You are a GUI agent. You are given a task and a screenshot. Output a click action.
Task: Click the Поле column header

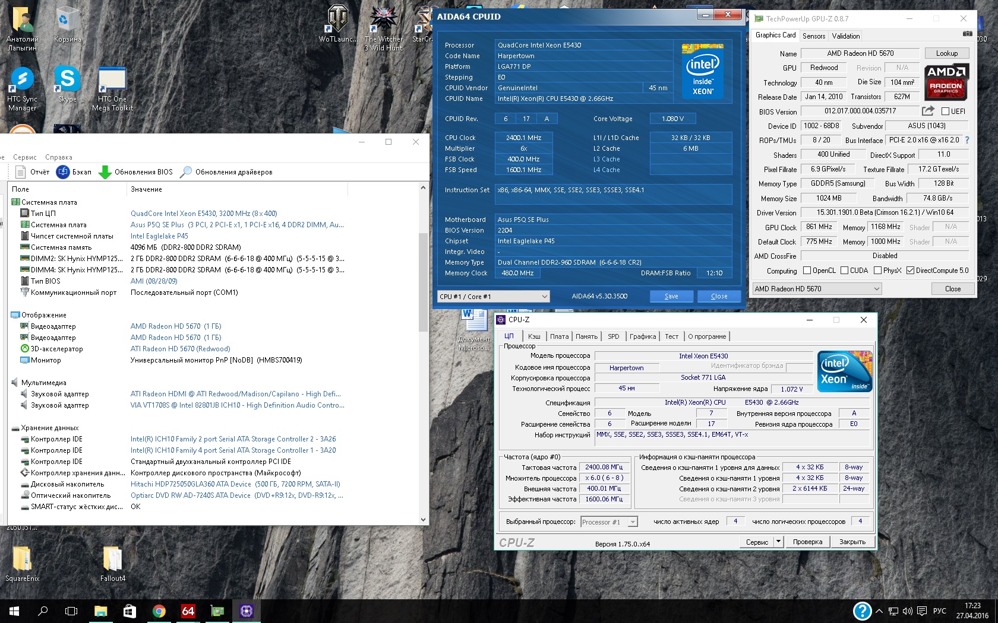coord(67,189)
